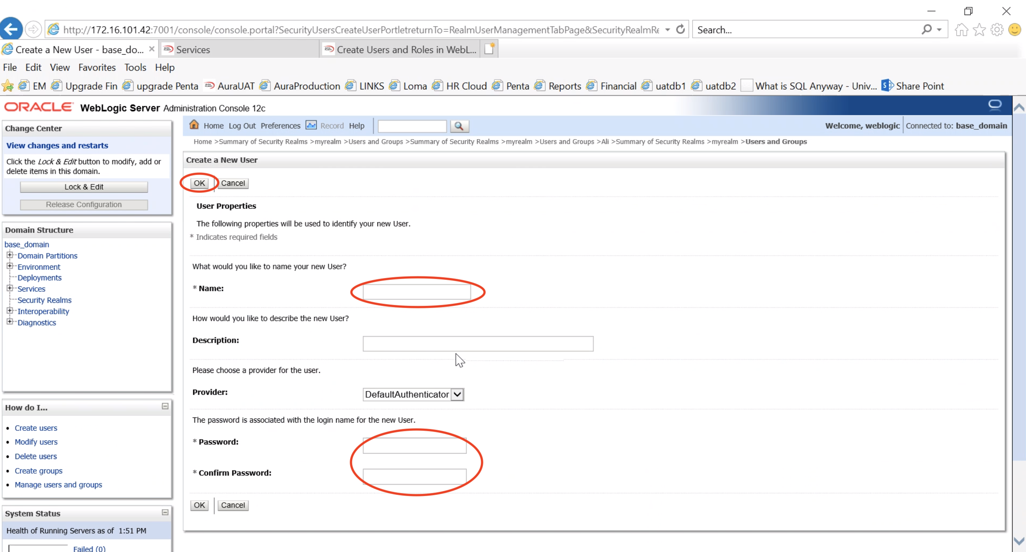Click the Refresh icon in address bar
Screen dimensions: 1026x552
pyautogui.click(x=680, y=29)
